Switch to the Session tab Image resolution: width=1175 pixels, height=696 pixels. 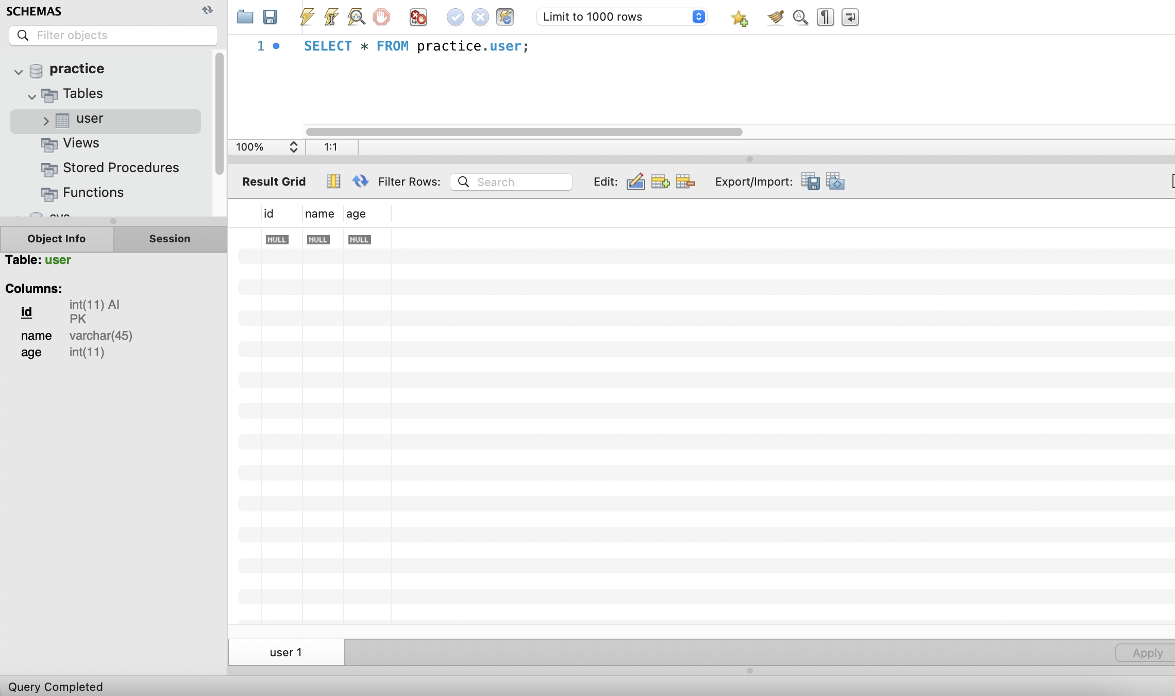[170, 239]
